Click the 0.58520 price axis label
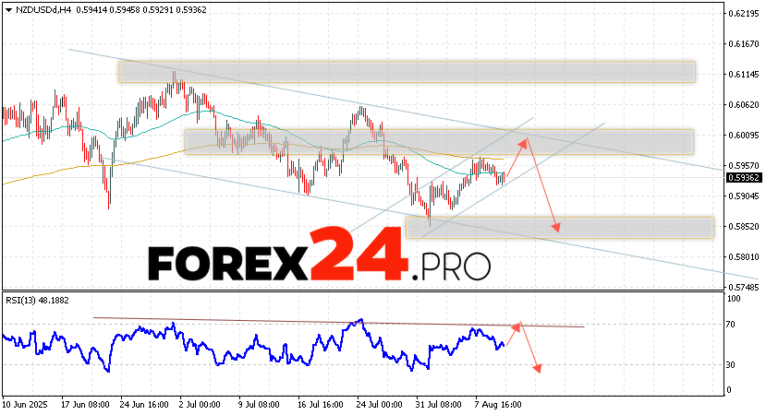766x415 pixels. [x=741, y=226]
